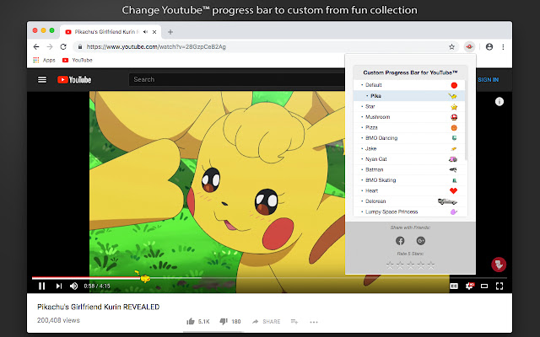Viewport: 540px width, 337px height.
Task: Open the video settings gear
Action: tap(469, 286)
